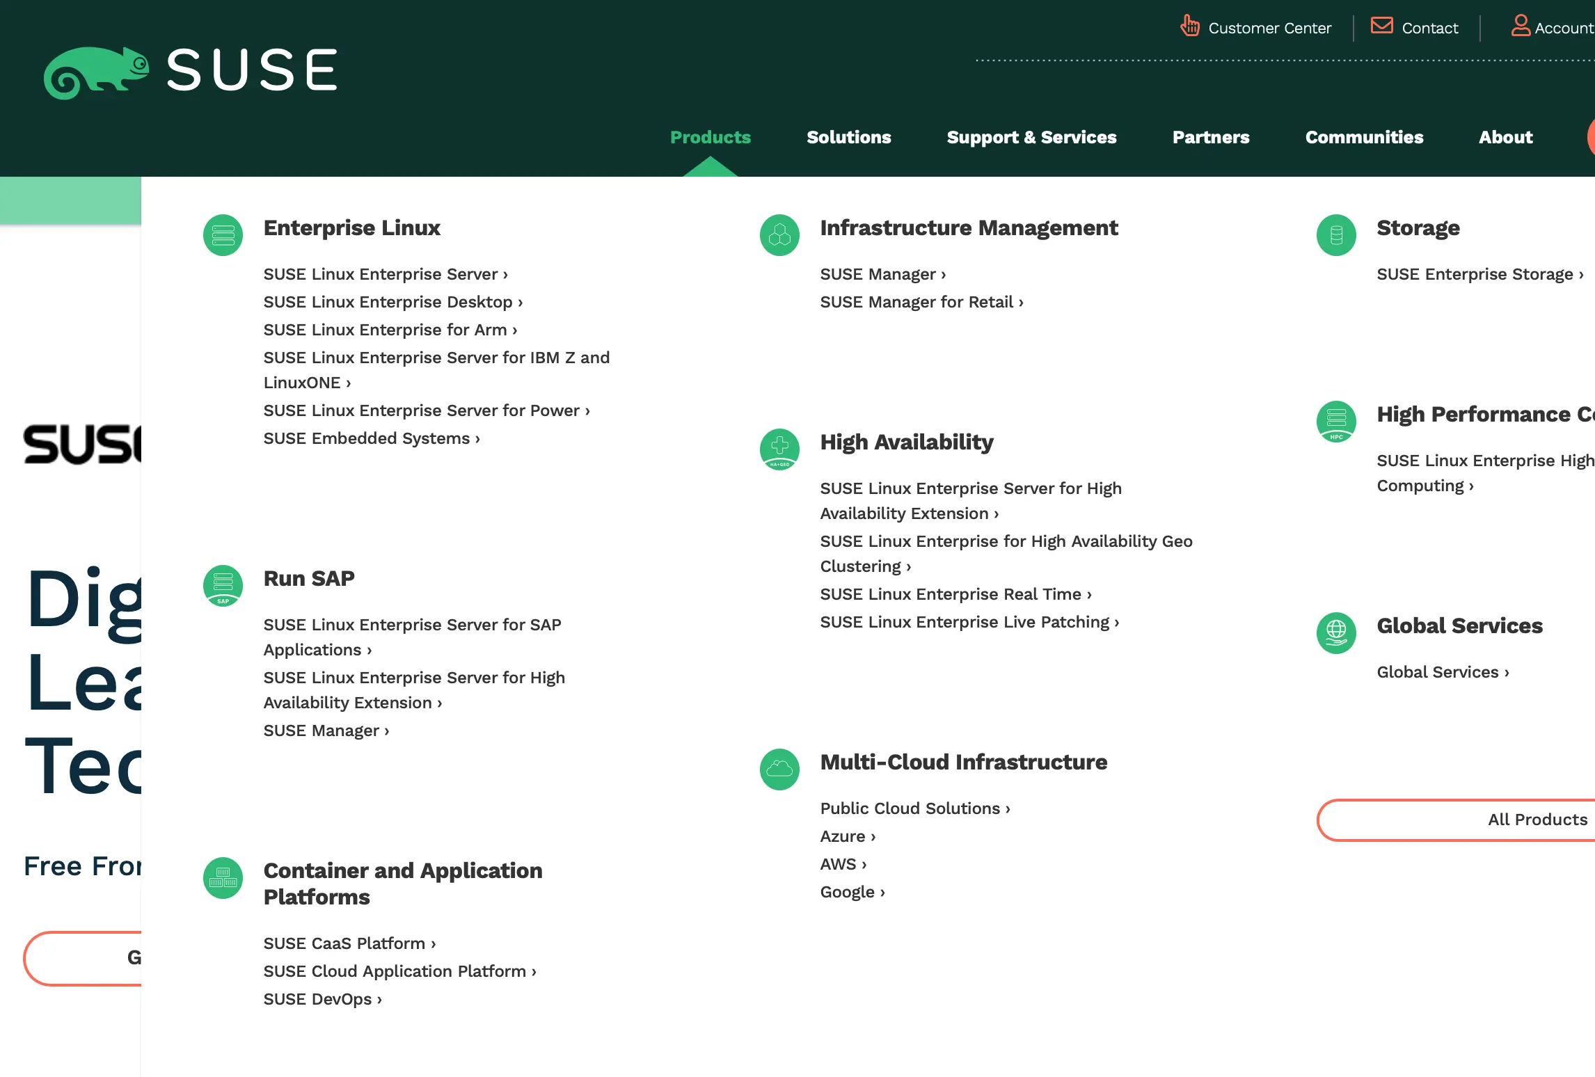Expand the Solutions menu
The height and width of the screenshot is (1077, 1595).
coord(848,137)
